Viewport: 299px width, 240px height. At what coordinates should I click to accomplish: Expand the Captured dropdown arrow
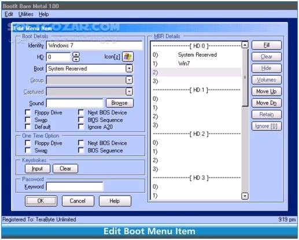[129, 91]
